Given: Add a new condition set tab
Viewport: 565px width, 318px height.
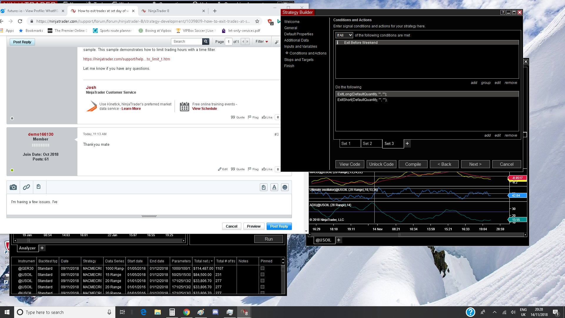Looking at the screenshot, I should pos(407,143).
